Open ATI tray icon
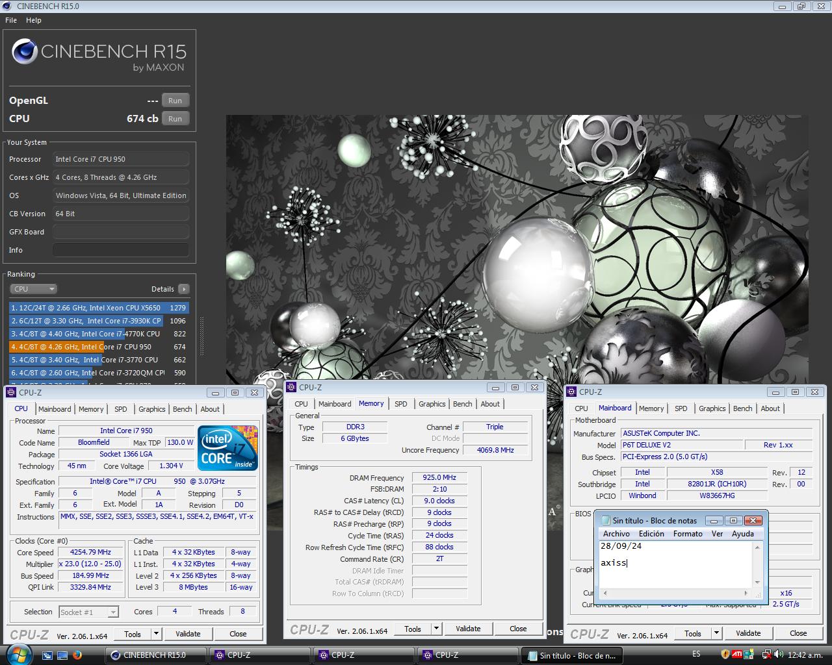 pyautogui.click(x=737, y=655)
